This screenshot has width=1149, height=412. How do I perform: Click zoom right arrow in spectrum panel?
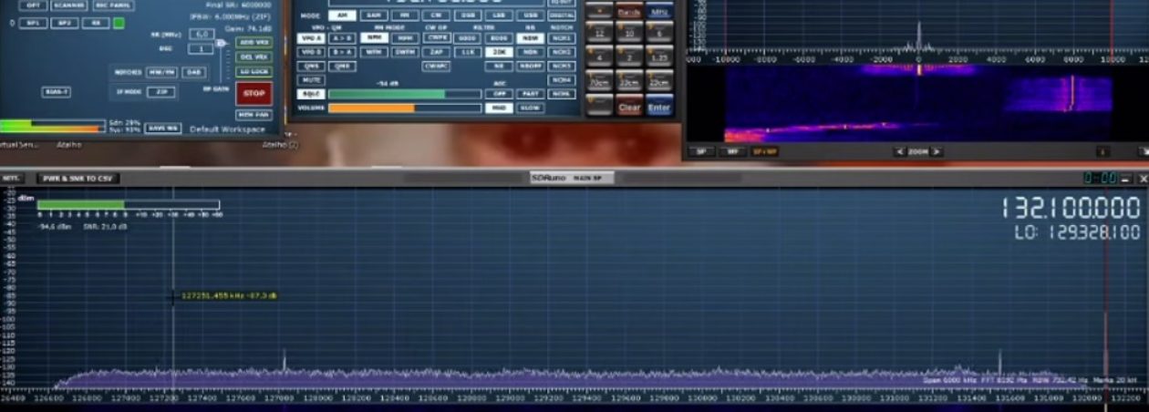[936, 151]
